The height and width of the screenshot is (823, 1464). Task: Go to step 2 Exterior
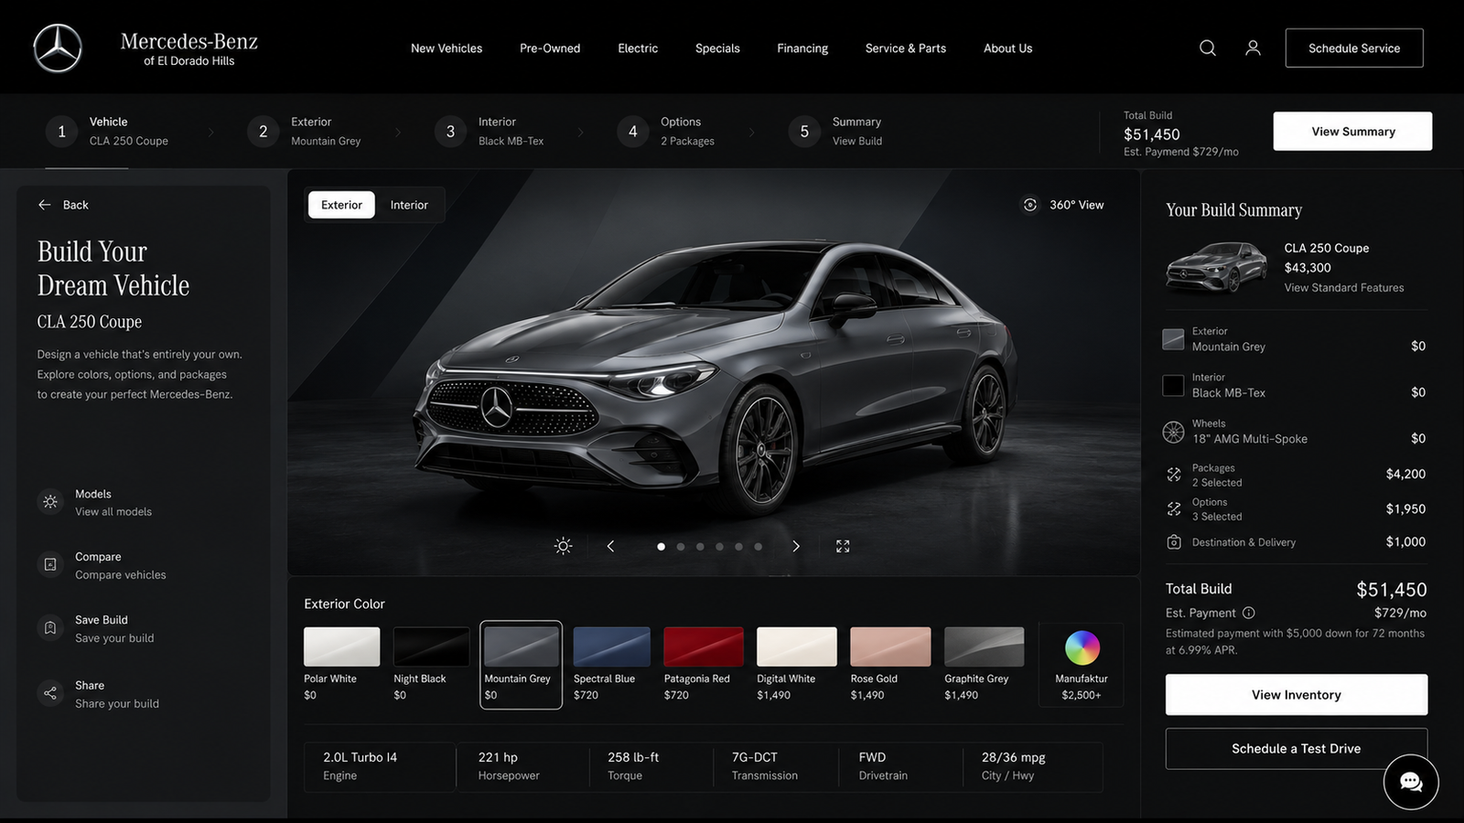(x=304, y=132)
